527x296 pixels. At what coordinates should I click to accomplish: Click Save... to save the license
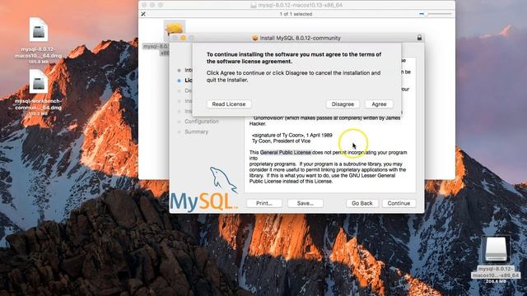tap(305, 203)
